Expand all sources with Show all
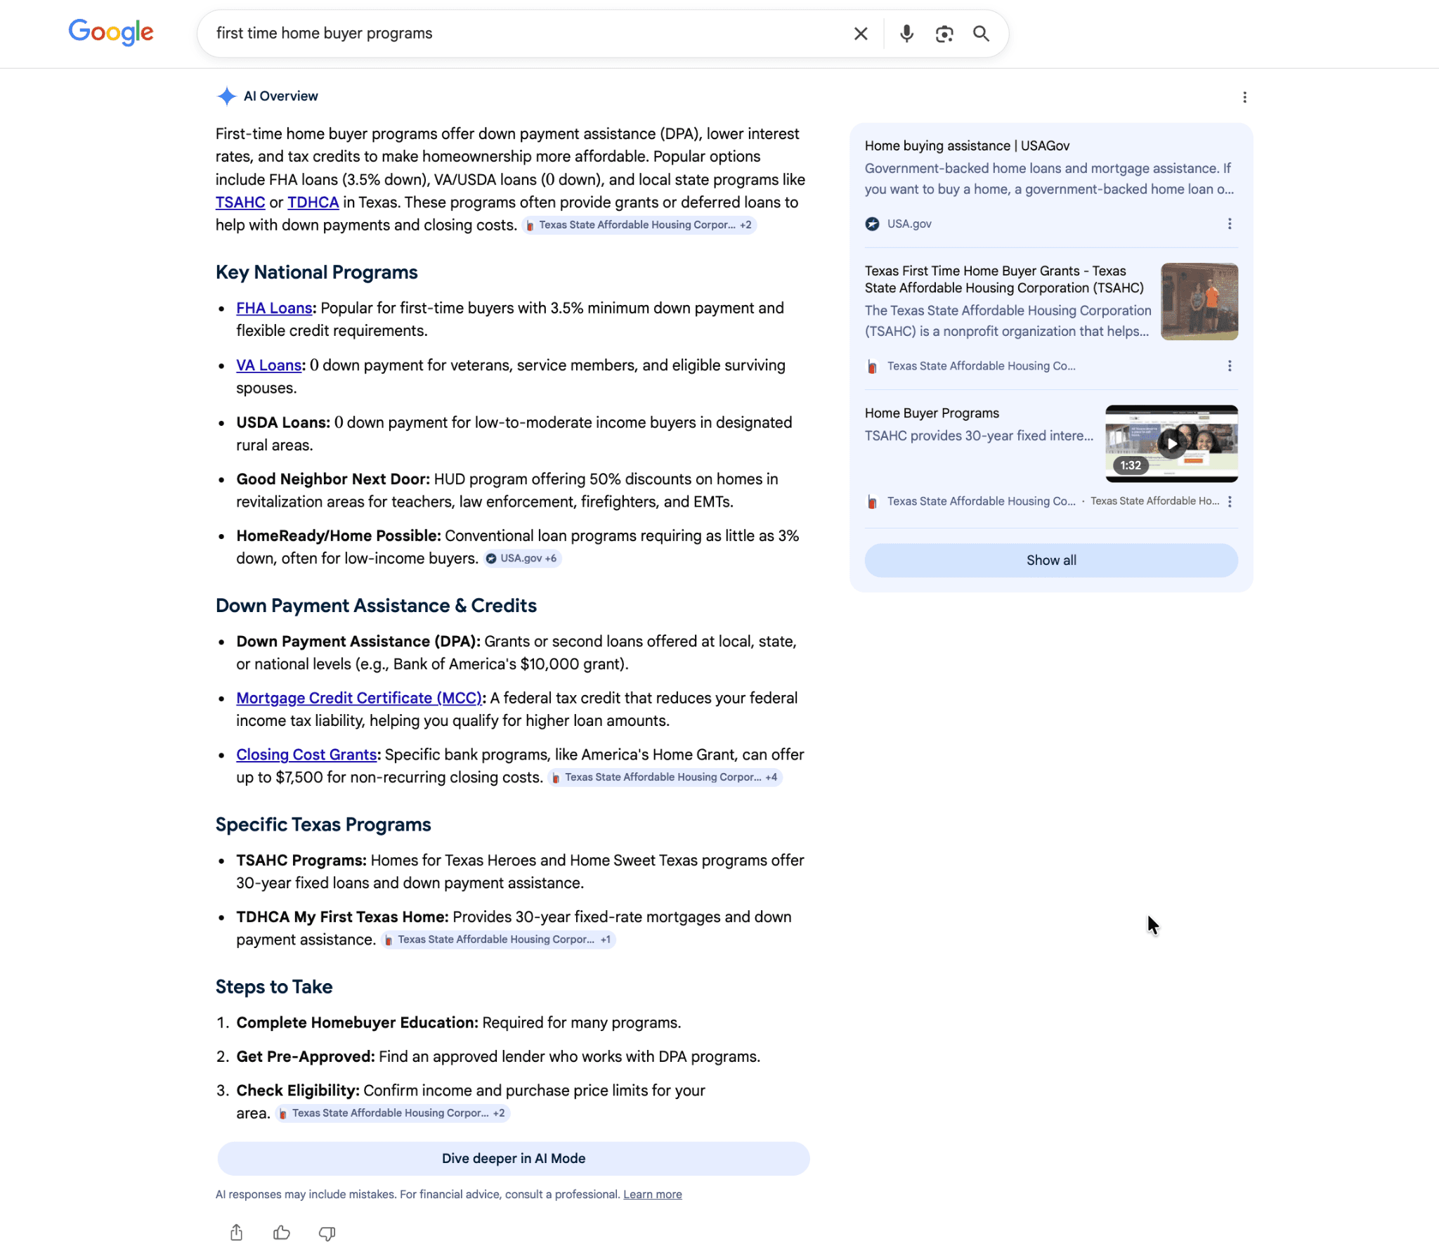The width and height of the screenshot is (1439, 1253). (1050, 560)
